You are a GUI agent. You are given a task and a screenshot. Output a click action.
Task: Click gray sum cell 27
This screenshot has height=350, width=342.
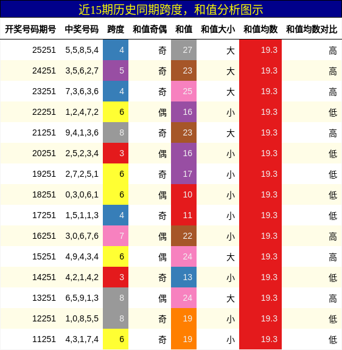point(184,50)
